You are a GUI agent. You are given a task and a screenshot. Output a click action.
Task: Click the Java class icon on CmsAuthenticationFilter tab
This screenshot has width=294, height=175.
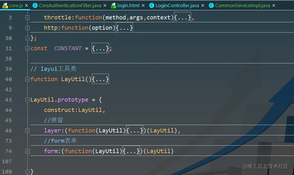[x=35, y=5]
